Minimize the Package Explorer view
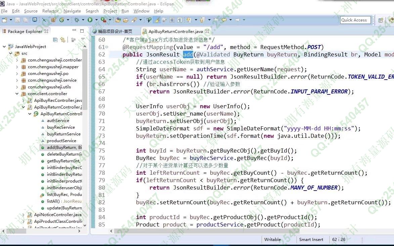 (x=74, y=30)
